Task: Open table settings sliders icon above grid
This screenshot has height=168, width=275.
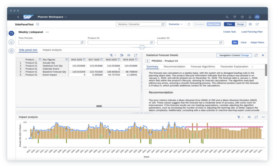Action: click(129, 55)
